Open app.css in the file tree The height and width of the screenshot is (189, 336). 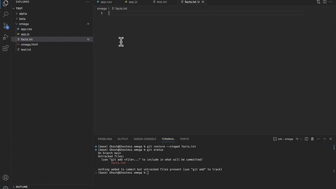52,29
